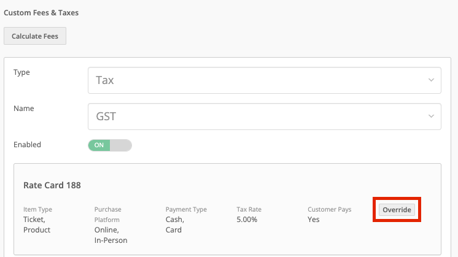Click the 5.00% tax rate value

pos(247,220)
